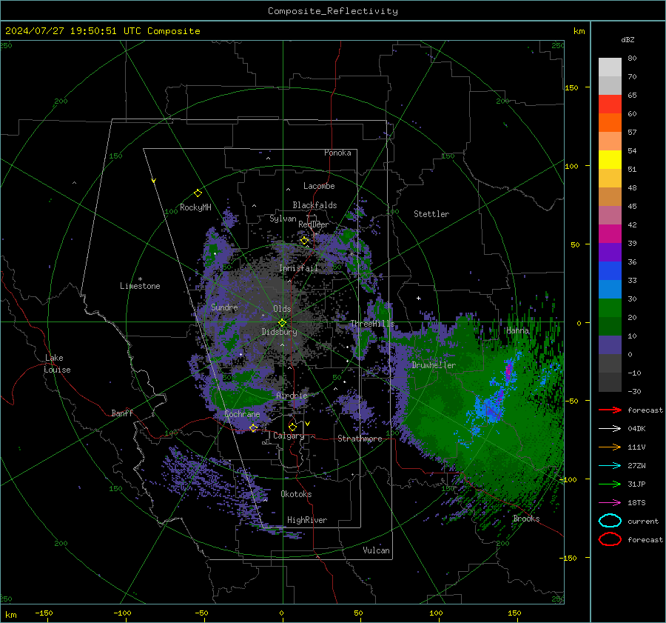The height and width of the screenshot is (623, 666).
Task: Click the Lake Louise label
Action: 57,364
